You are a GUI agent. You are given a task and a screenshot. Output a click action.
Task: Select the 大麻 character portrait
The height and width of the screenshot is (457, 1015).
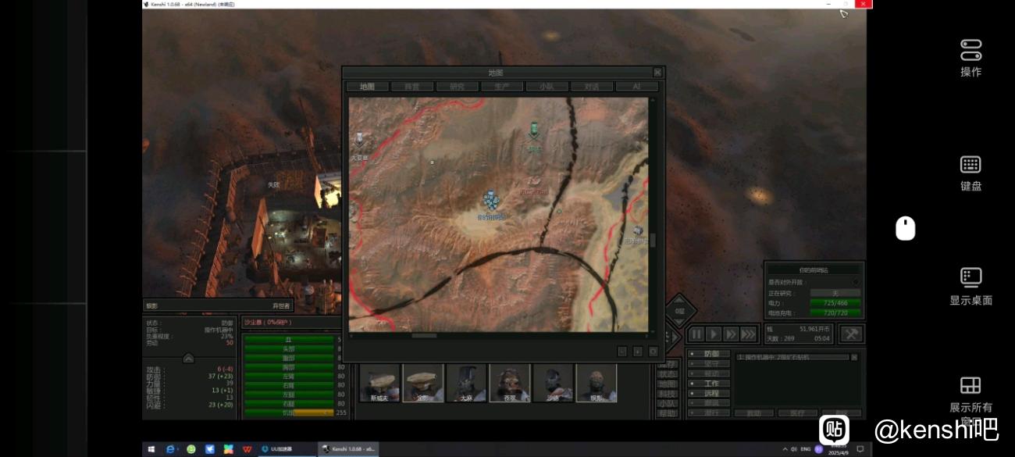tap(466, 383)
